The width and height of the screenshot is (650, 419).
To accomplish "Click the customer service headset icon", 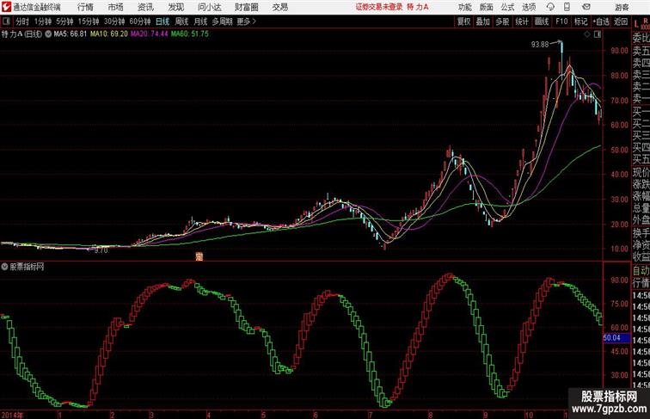I will pos(550,7).
